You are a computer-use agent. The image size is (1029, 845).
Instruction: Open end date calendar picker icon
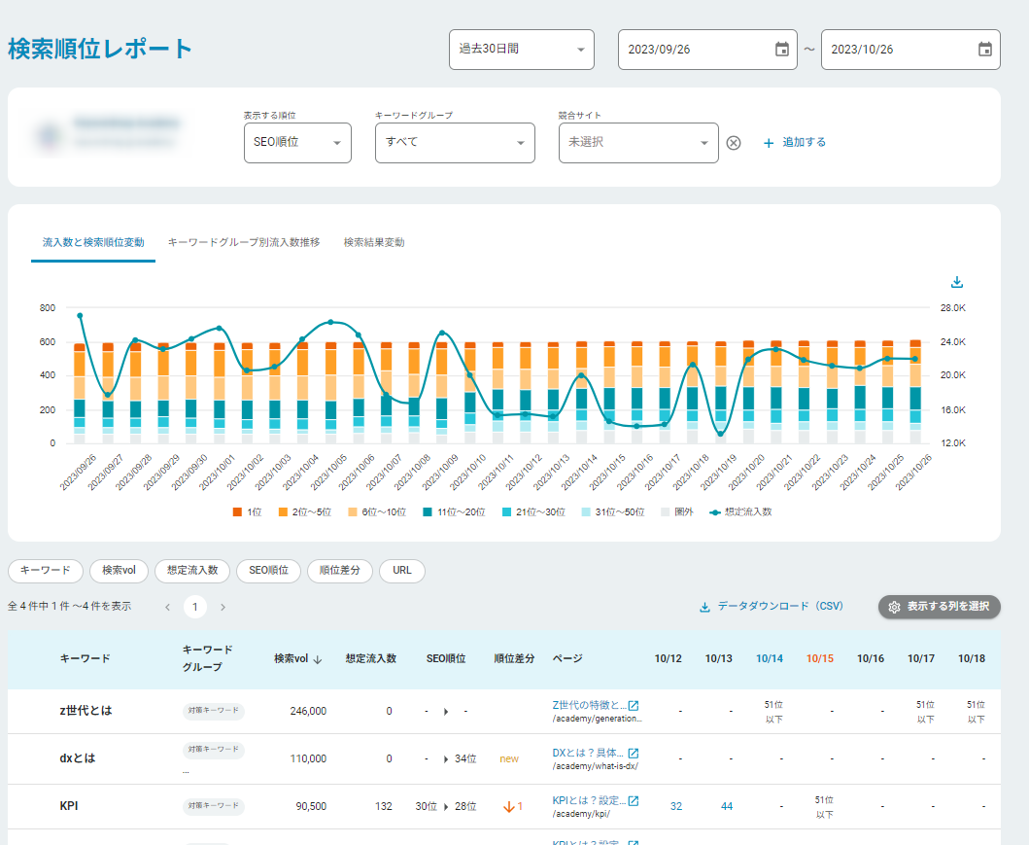point(984,50)
